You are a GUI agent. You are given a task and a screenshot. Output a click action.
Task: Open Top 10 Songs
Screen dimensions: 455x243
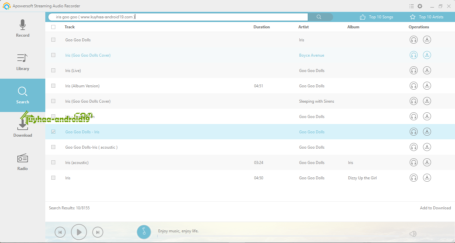point(377,17)
